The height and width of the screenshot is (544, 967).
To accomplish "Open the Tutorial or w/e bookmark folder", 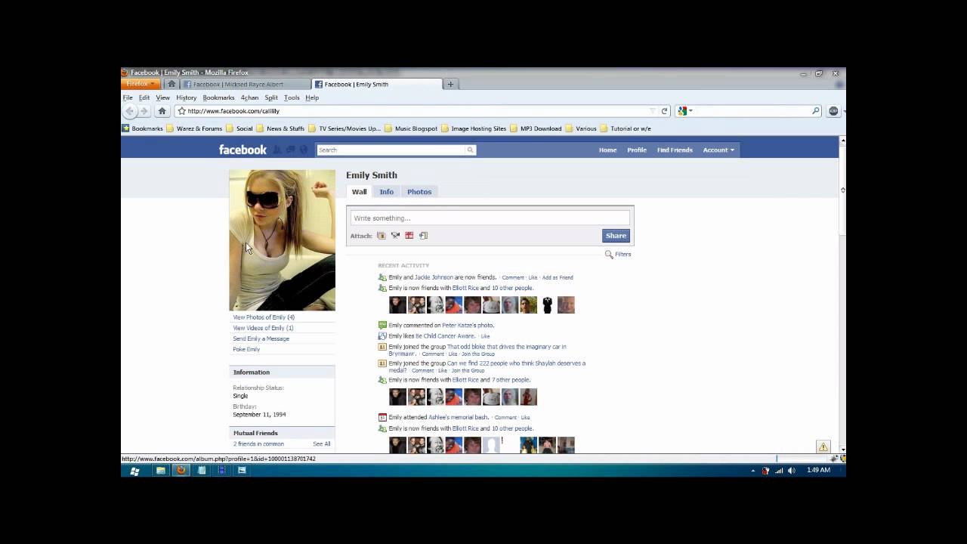I will pos(626,128).
